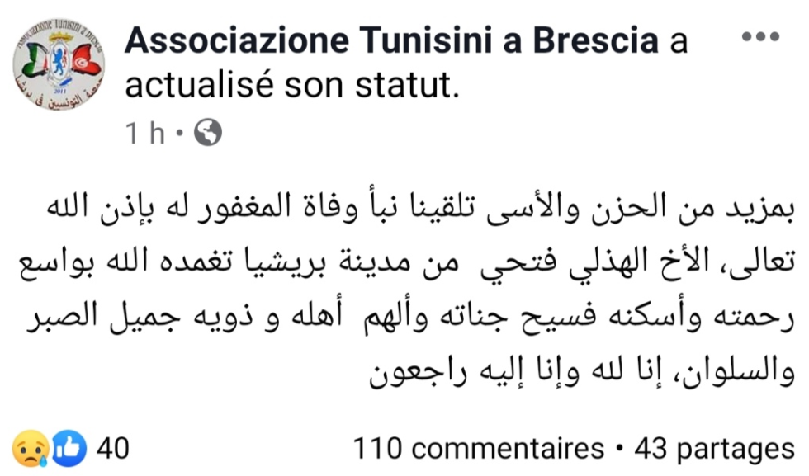This screenshot has width=809, height=476.
Task: View the 110 commentaires
Action: tap(478, 448)
